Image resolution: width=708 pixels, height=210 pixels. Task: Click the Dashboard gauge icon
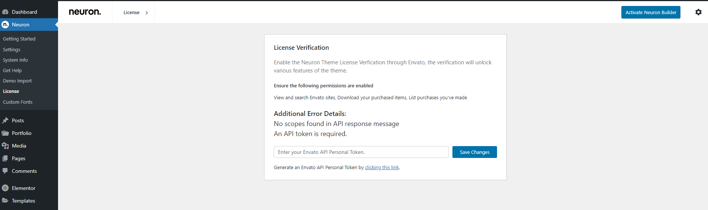5,12
